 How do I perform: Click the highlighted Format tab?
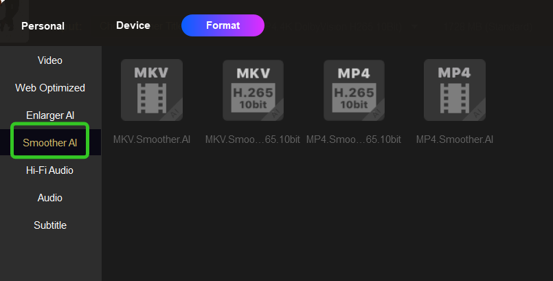point(223,25)
